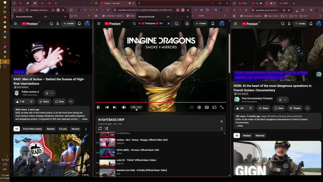Image resolution: width=323 pixels, height=182 pixels.
Task: Select the Related chip in the right window
Action: 247,135
